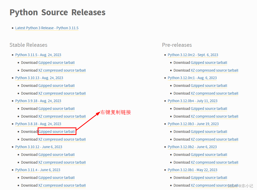Screen dimensions: 257x190
Task: Download Gzipped source tarball for Python 3.12.0b1
Action: coord(209,178)
